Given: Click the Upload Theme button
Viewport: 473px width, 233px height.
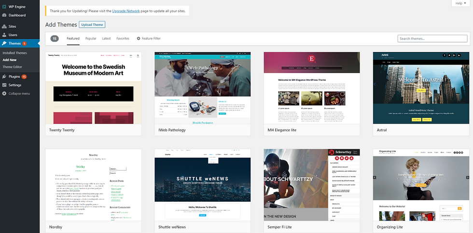Looking at the screenshot, I should [x=92, y=25].
